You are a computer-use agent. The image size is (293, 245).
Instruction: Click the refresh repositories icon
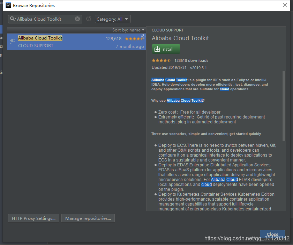88,19
